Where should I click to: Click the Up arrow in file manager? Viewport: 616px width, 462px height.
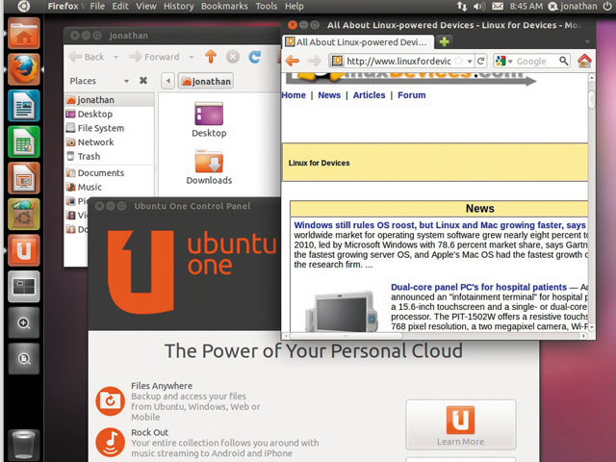[211, 57]
